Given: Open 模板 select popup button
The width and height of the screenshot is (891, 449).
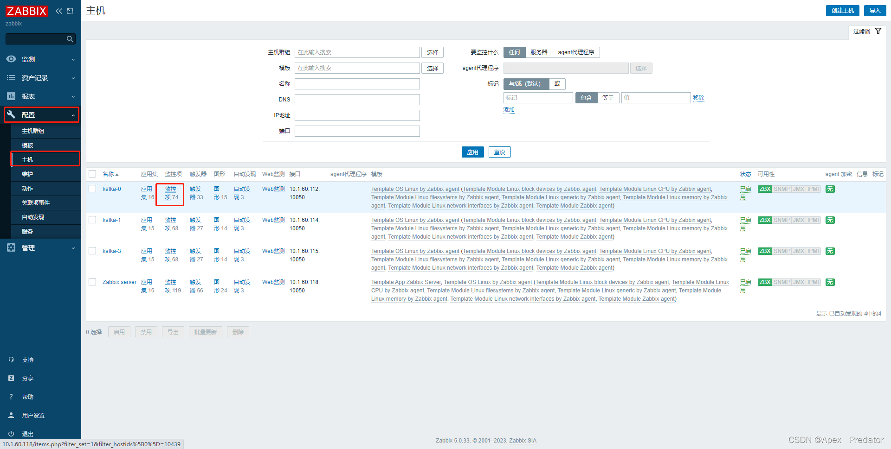Looking at the screenshot, I should coord(433,68).
